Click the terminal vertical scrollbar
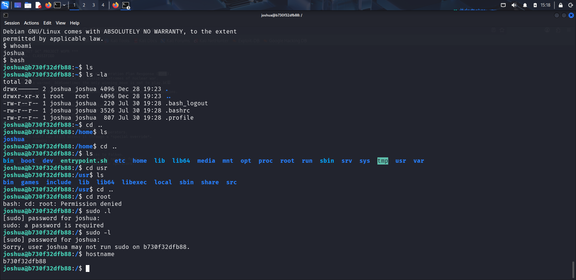Screen dimensions: 576x280 pos(573,270)
